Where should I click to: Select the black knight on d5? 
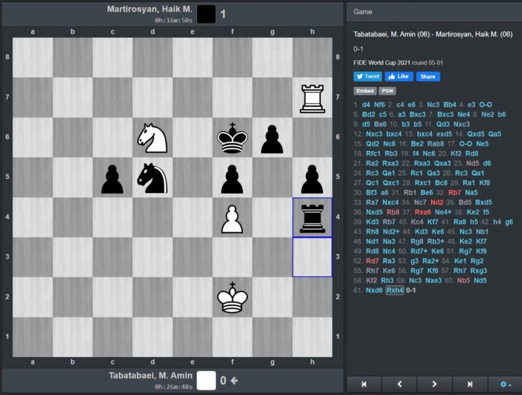pyautogui.click(x=152, y=178)
